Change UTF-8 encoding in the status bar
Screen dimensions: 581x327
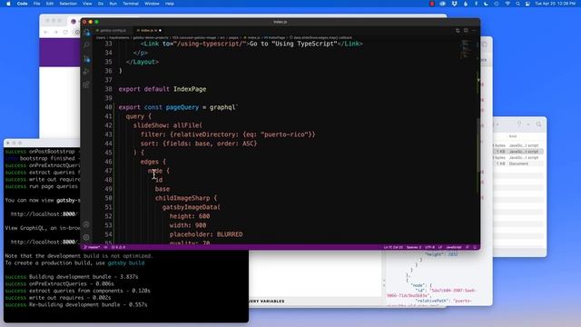click(x=429, y=247)
